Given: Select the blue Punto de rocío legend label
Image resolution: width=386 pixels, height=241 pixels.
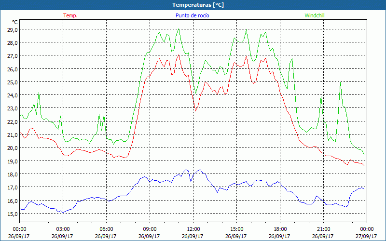Looking at the screenshot, I should pyautogui.click(x=192, y=15).
